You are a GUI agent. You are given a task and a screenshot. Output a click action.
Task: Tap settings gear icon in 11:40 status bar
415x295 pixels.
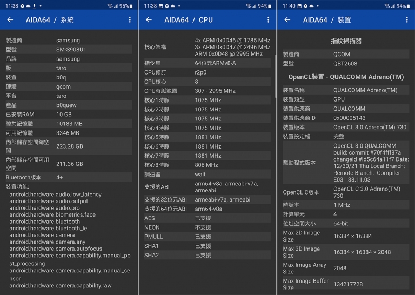coord(306,6)
